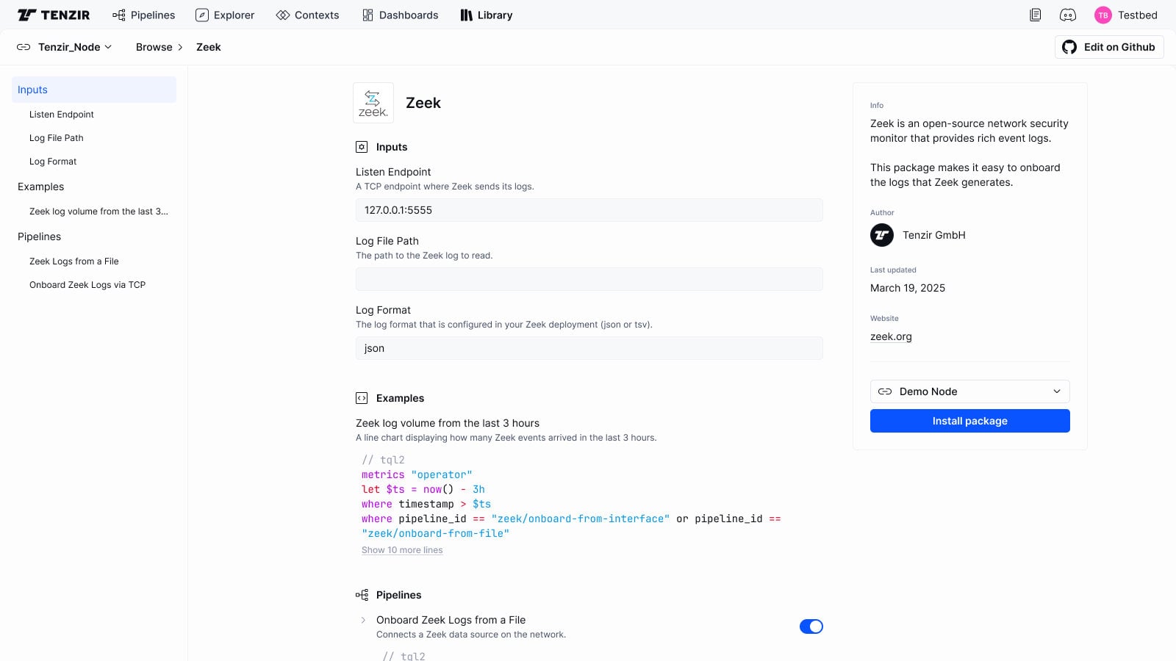Open Zeek Logs from a File in sidebar
Screen dimensions: 1176x661
(x=74, y=261)
